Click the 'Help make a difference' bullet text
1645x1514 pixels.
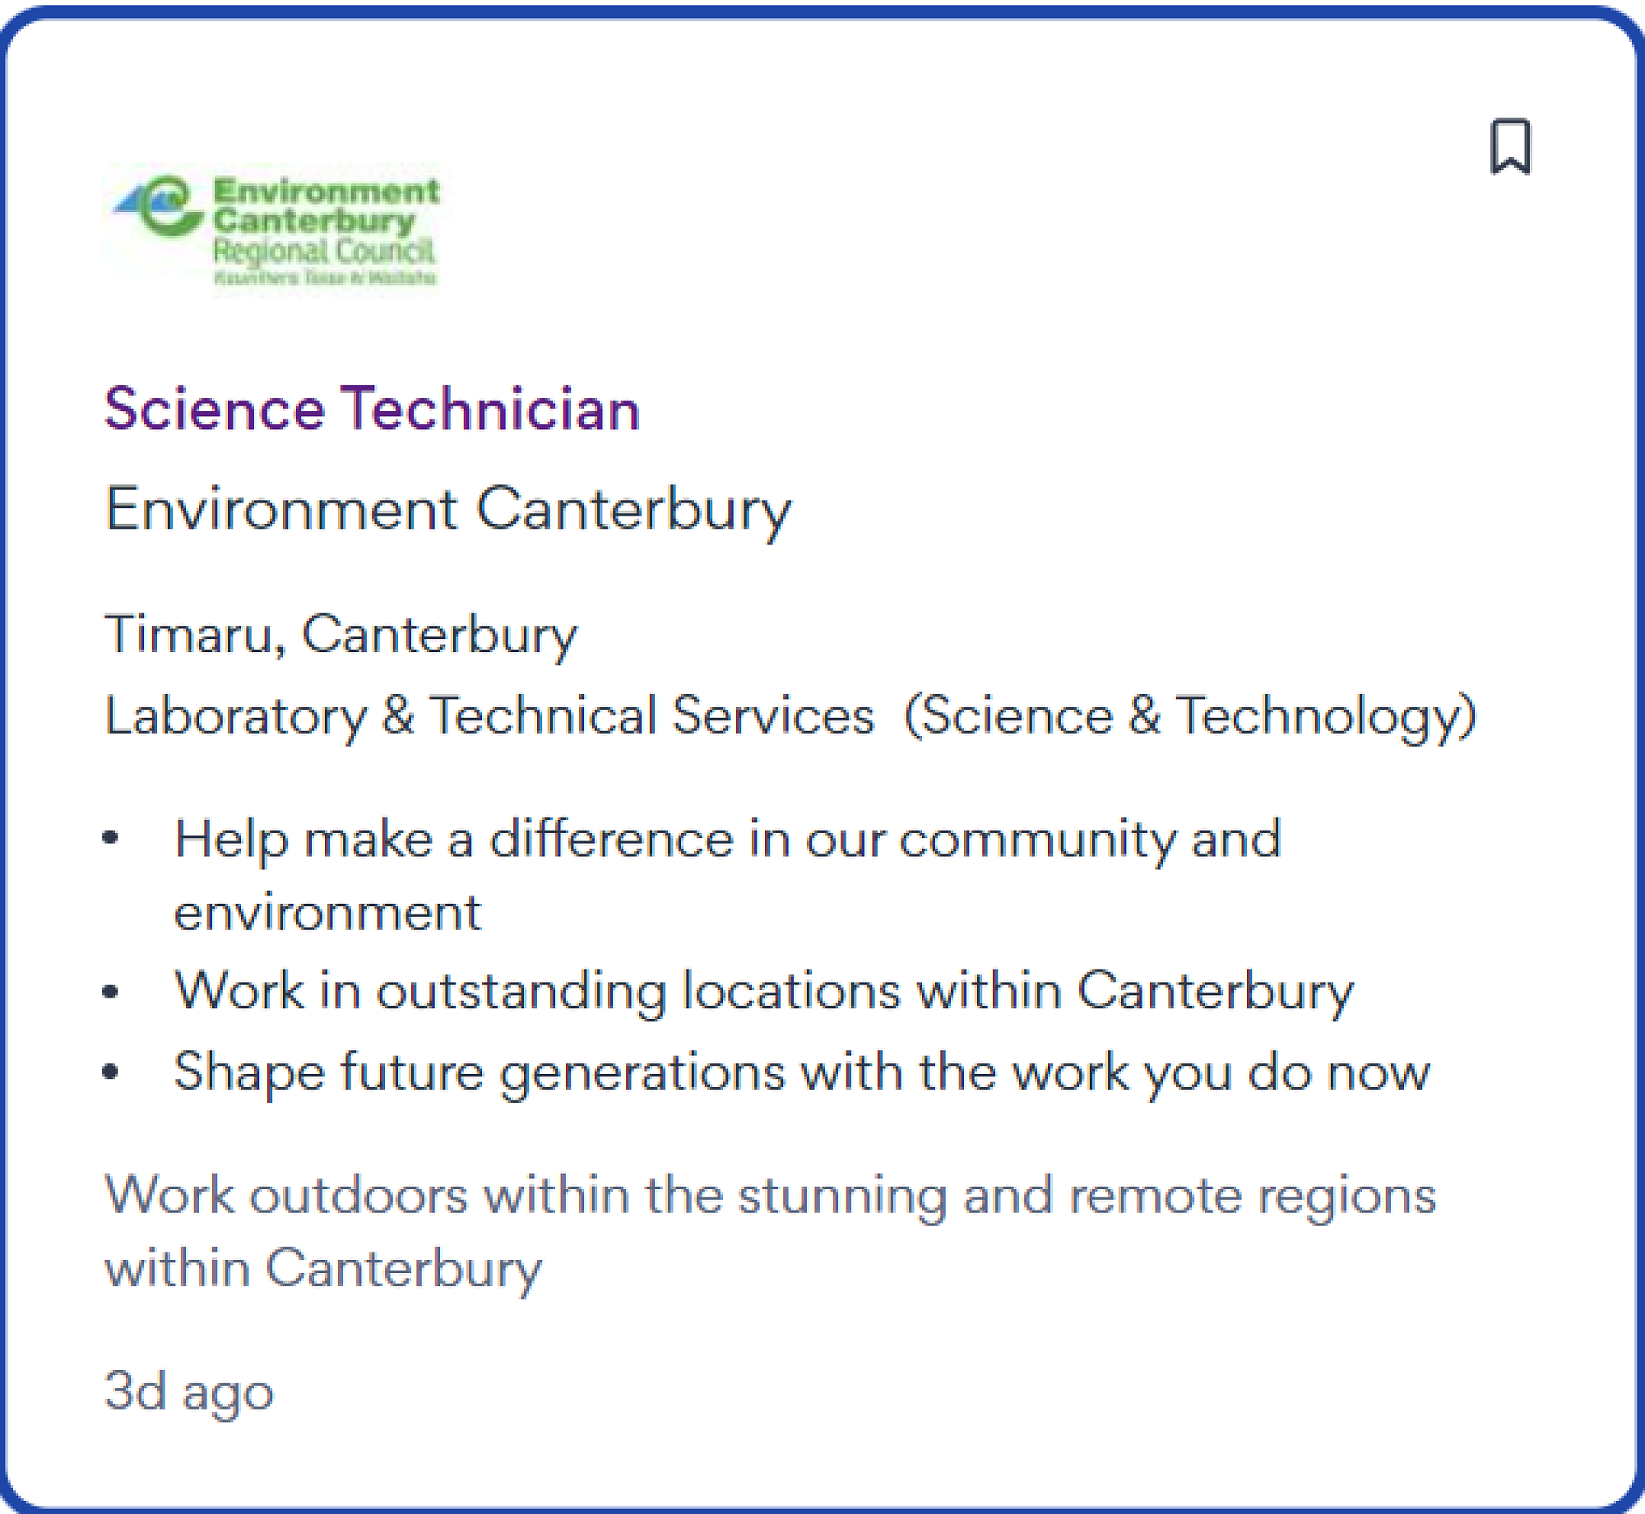click(x=727, y=839)
